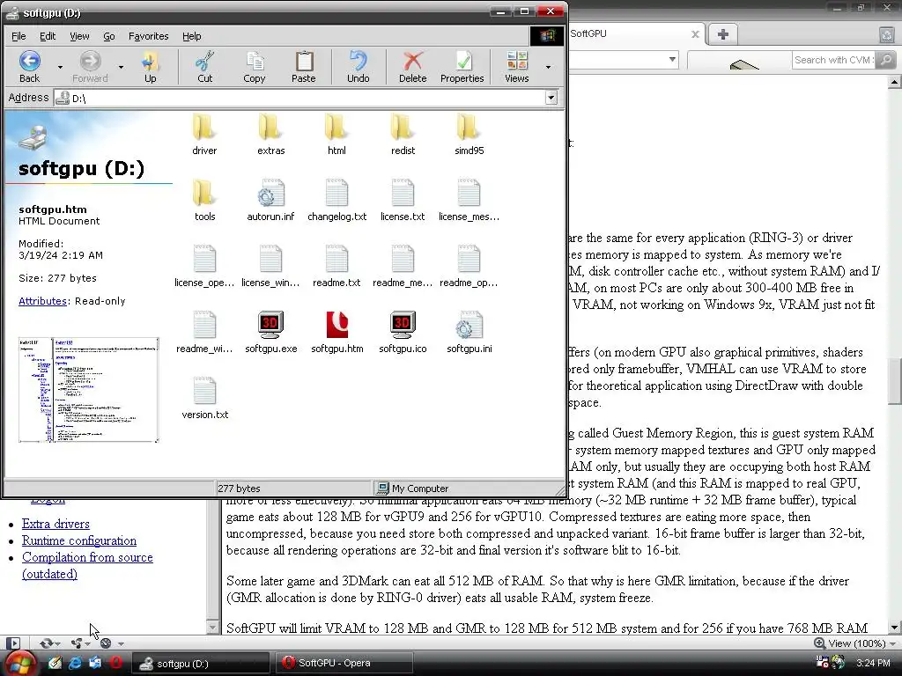Image resolution: width=902 pixels, height=676 pixels.
Task: Click the Back toolbar button
Action: pyautogui.click(x=29, y=67)
